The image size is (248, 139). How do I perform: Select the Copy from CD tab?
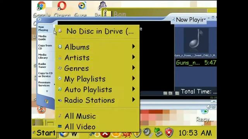click(x=45, y=47)
